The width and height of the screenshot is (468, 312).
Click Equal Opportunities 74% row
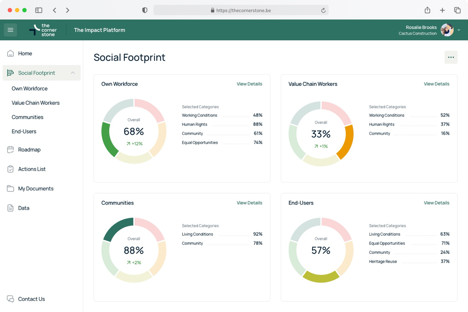click(x=222, y=143)
